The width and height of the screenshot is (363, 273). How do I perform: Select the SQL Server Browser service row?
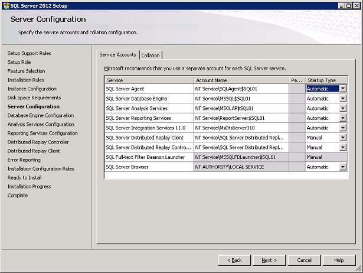click(x=149, y=167)
